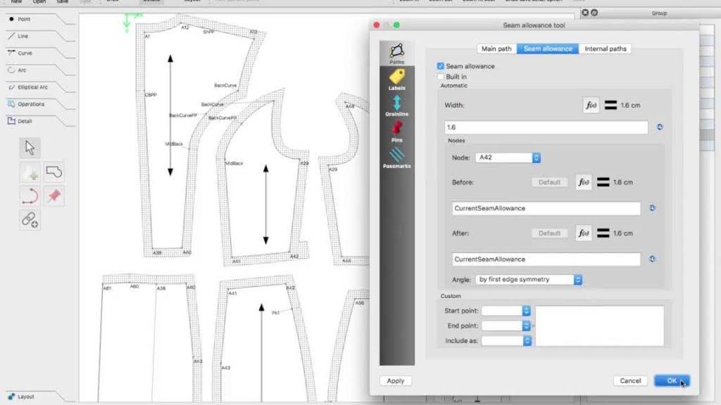
Task: Select the red pushpin Pin tool
Action: click(x=54, y=196)
